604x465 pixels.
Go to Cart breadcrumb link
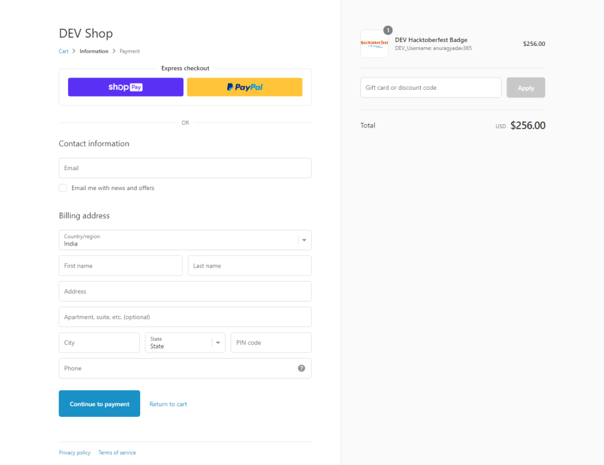64,51
